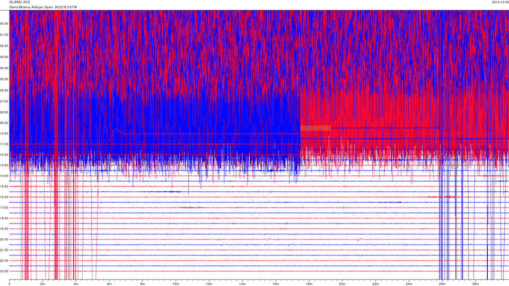Select the 09:30 time row label
The height and width of the screenshot is (286, 509).
point(4,123)
